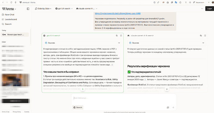Bookmark the page with the star icon
Viewport: 214px width, 113px height.
point(154,2)
